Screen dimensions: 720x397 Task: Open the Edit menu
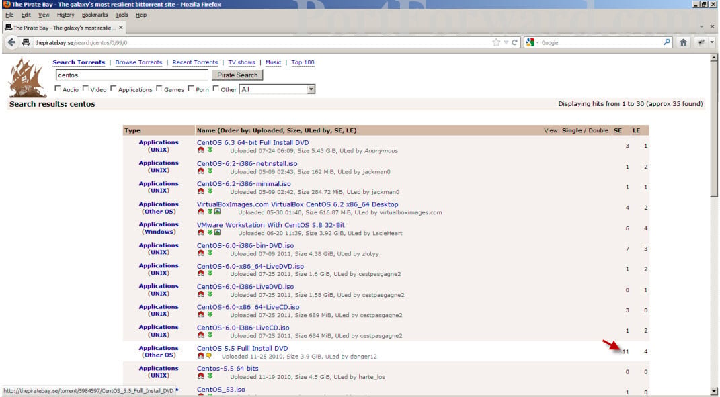[26, 15]
